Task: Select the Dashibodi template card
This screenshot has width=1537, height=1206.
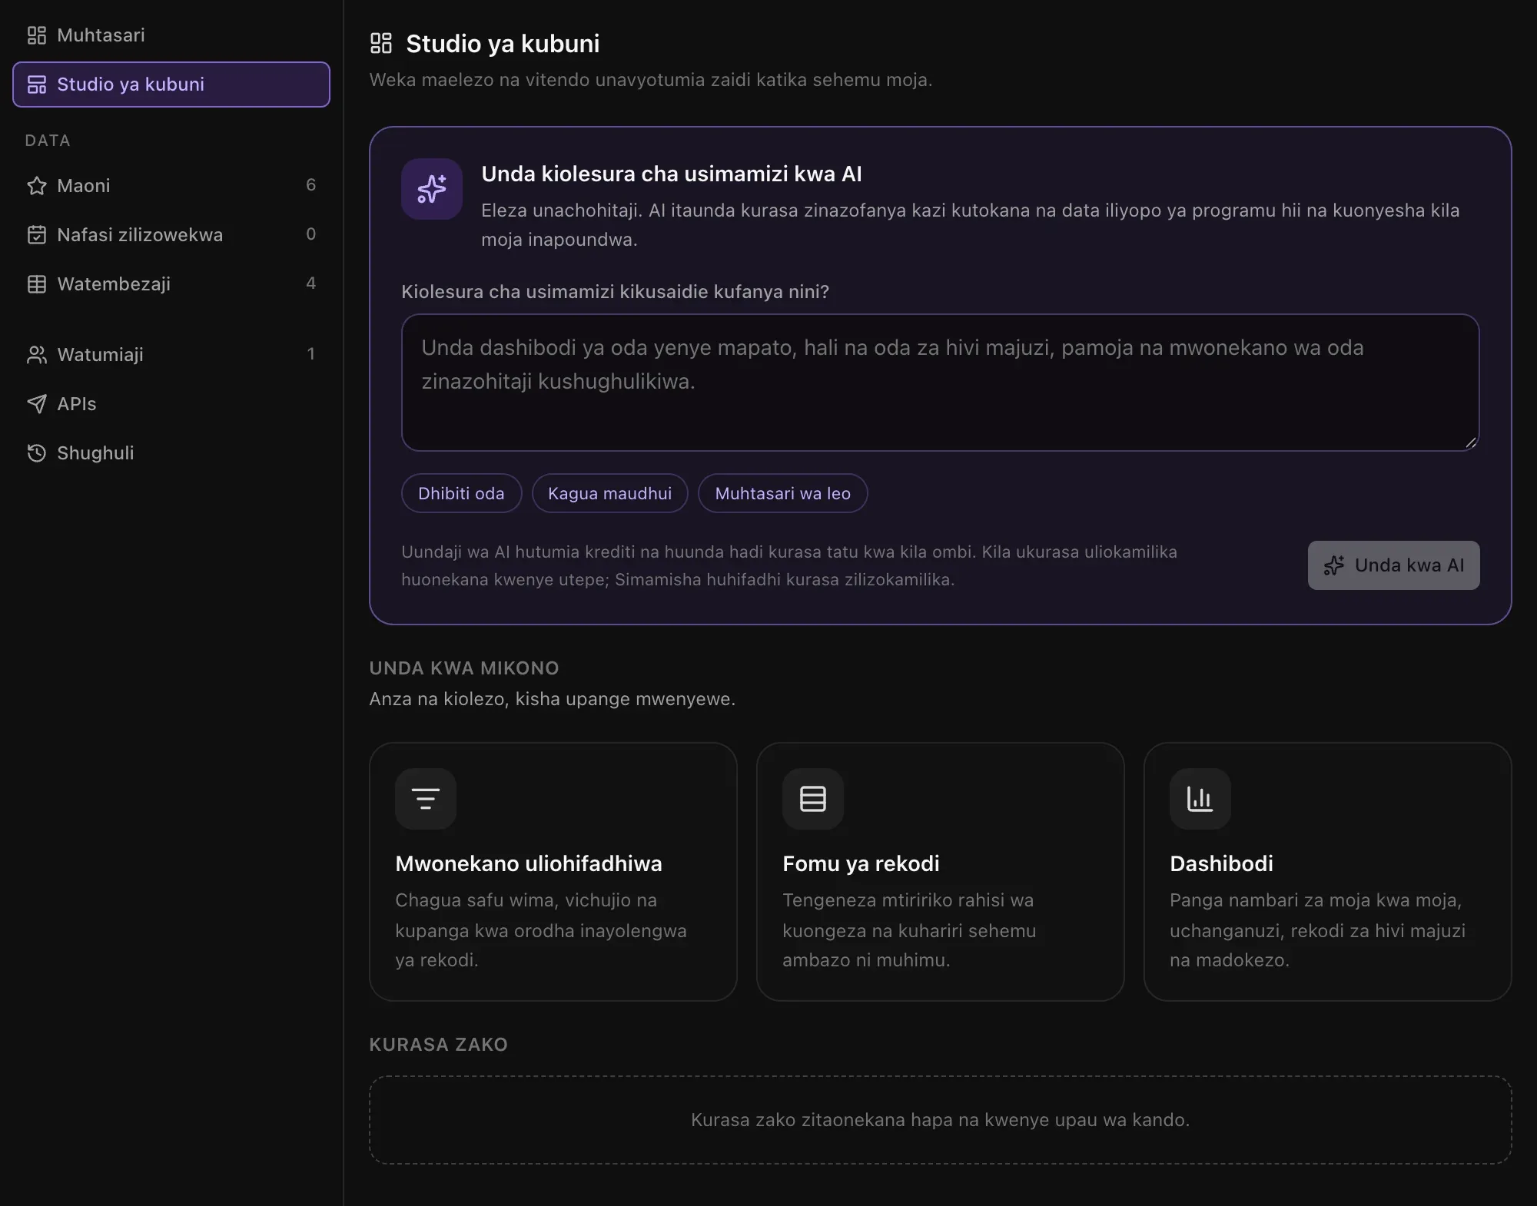Action: 1328,872
